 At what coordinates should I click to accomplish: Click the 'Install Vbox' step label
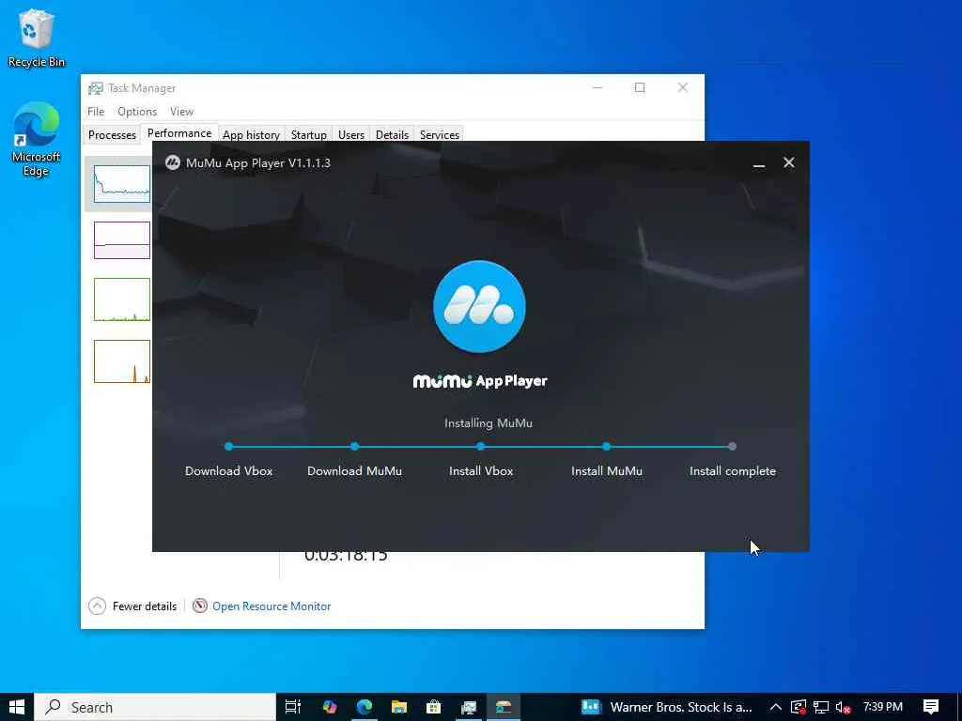pos(481,471)
